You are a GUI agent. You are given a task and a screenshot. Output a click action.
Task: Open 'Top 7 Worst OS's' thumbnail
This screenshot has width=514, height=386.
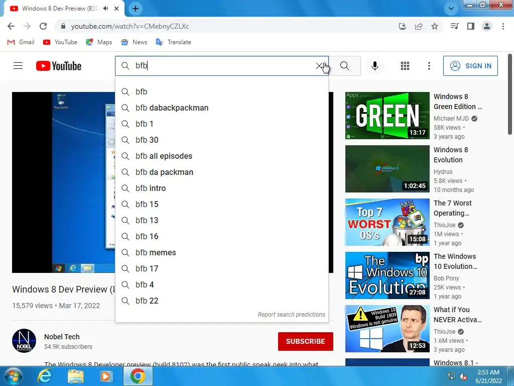(387, 222)
